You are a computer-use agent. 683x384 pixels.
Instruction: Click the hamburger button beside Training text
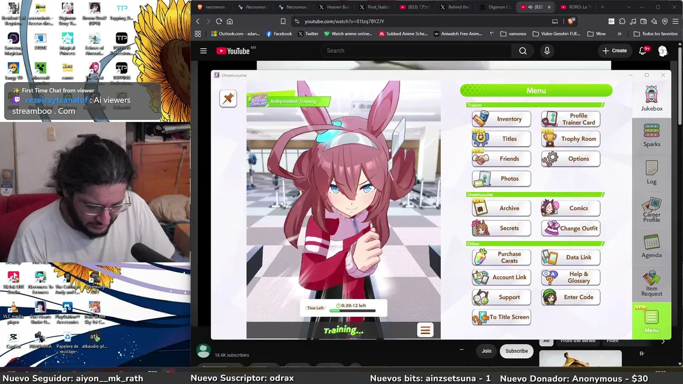pyautogui.click(x=425, y=330)
